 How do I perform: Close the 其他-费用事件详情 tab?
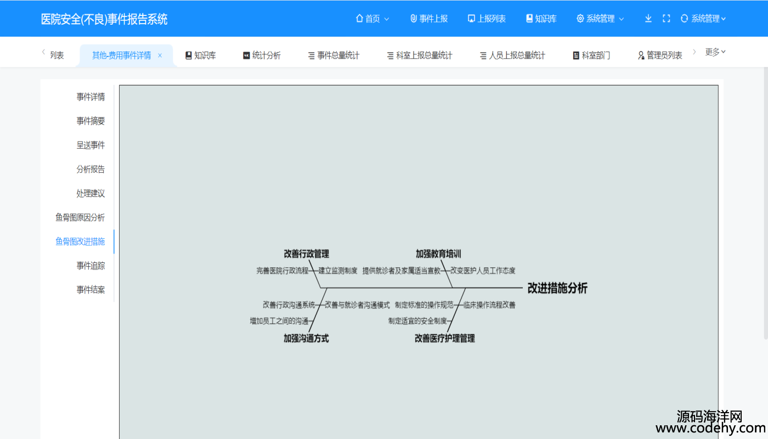[160, 55]
